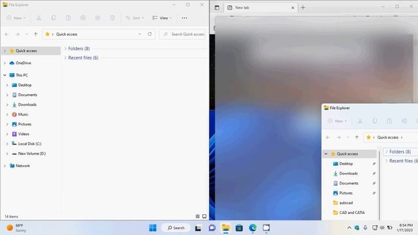This screenshot has height=235, width=418.
Task: Refresh the Quick access address bar
Action: coord(150,34)
